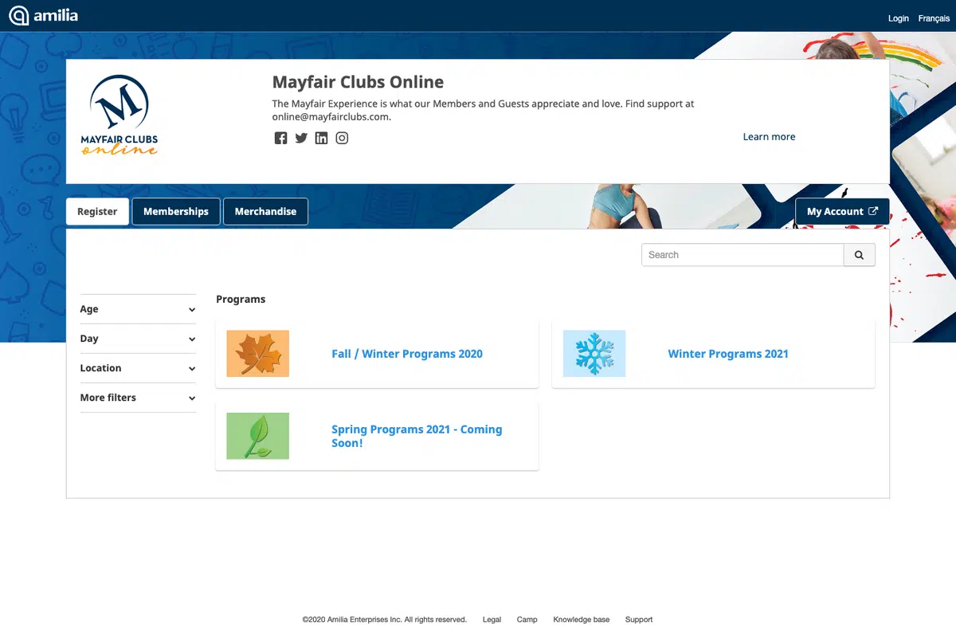Open the LinkedIn social icon

pos(321,138)
